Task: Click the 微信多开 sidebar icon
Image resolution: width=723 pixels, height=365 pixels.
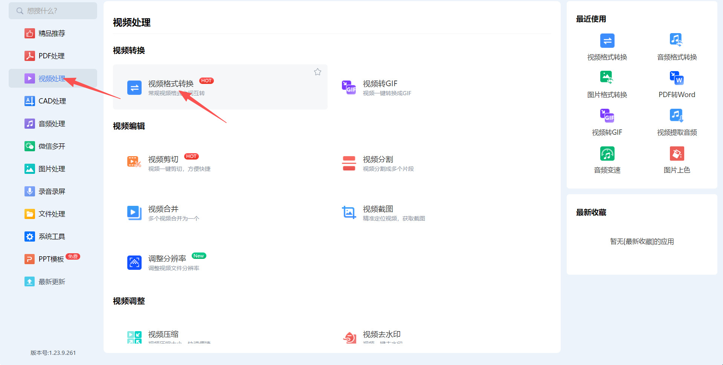Action: tap(30, 146)
